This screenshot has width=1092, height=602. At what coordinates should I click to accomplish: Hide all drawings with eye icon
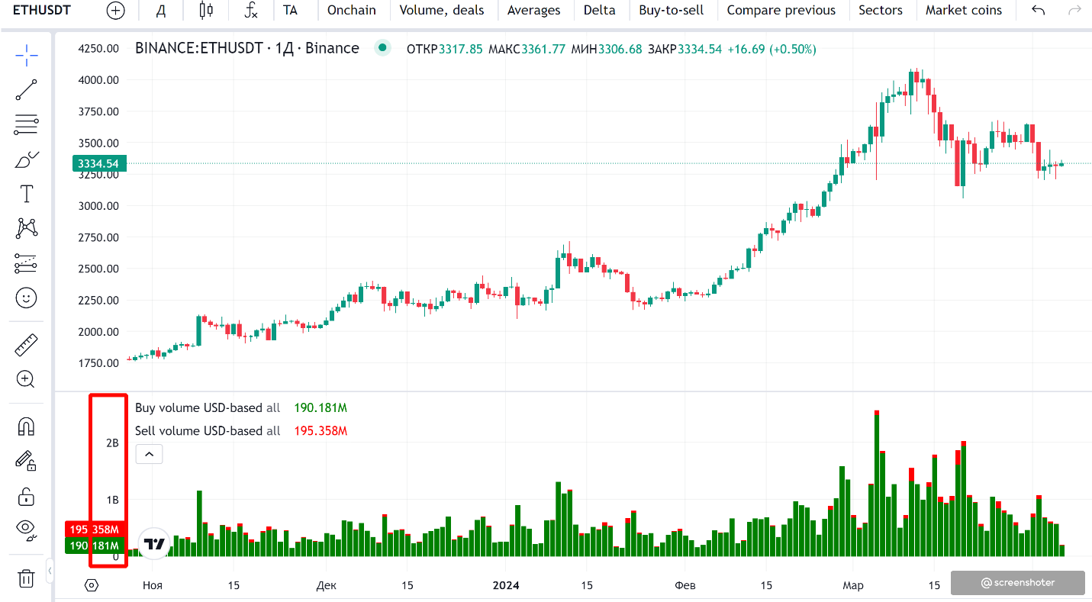pyautogui.click(x=27, y=528)
